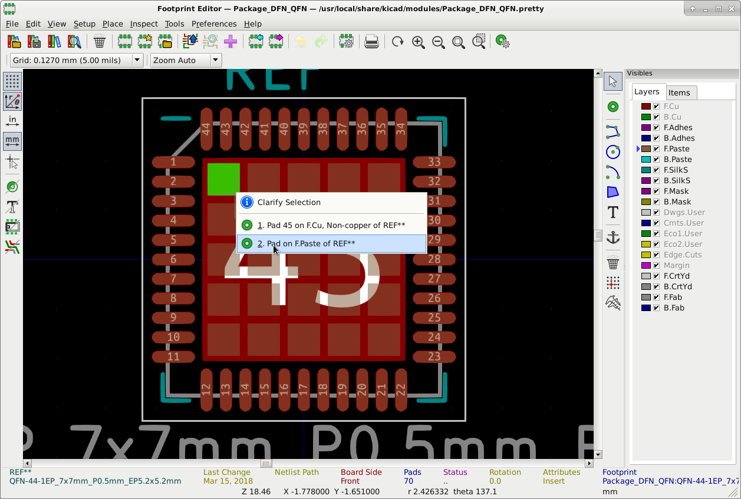Select the add pad tool
This screenshot has height=499, width=741.
point(613,107)
